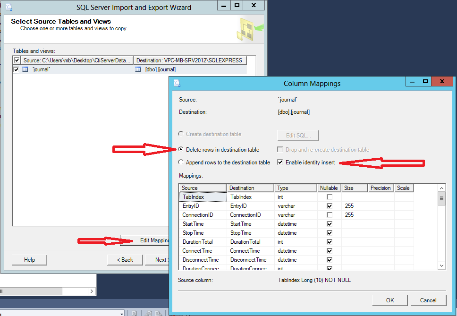This screenshot has height=316, width=457.
Task: Open the Type cell for the ConnectionID row
Action: (296, 215)
